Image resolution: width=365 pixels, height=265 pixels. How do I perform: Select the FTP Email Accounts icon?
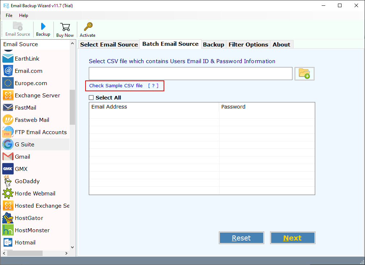8,132
